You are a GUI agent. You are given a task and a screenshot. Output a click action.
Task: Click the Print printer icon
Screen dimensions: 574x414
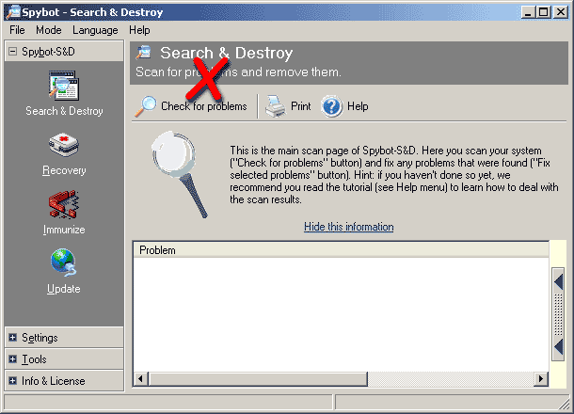(275, 106)
